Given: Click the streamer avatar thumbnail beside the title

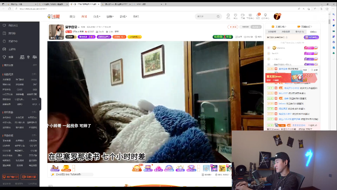Looking at the screenshot, I should (x=56, y=32).
